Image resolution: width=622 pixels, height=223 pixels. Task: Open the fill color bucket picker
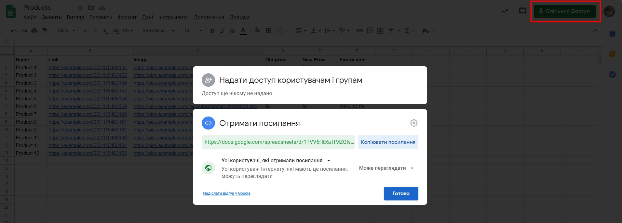257,31
